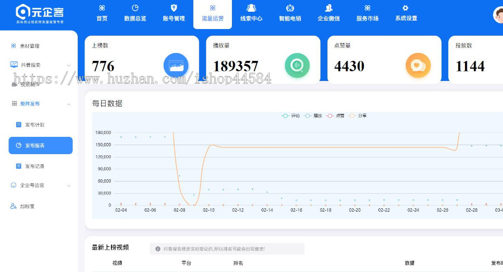
Task: Click the 上榜数 value 776
Action: coord(103,66)
